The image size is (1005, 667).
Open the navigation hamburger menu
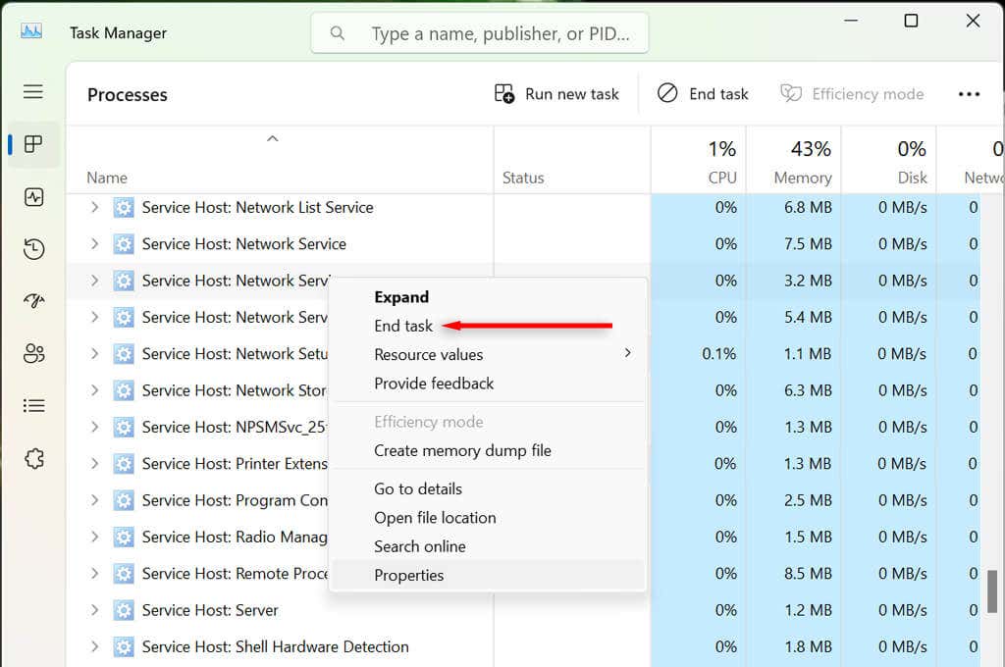[x=33, y=91]
